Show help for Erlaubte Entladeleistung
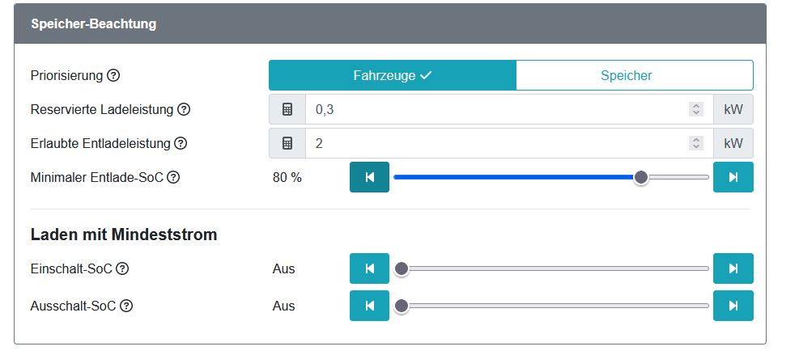799x355 pixels. (181, 143)
